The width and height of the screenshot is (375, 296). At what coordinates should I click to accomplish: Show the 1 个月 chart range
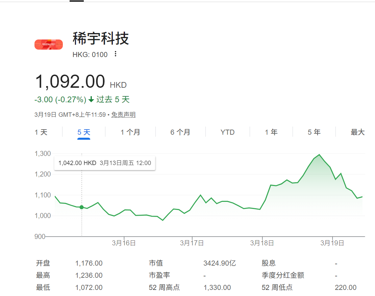[130, 132]
